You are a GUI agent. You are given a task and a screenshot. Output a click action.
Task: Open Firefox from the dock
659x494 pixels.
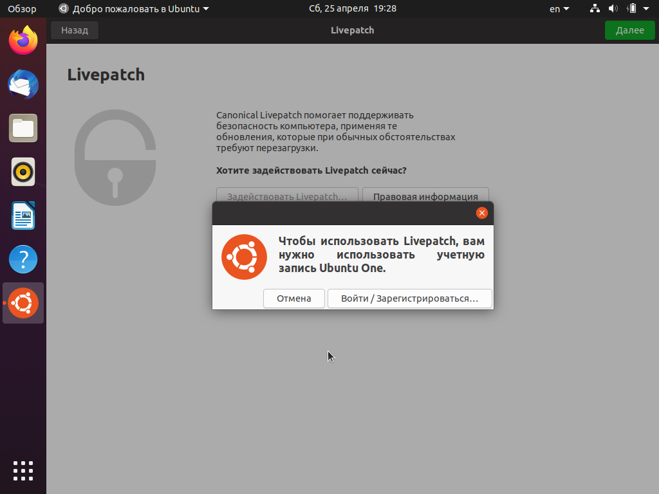point(23,41)
